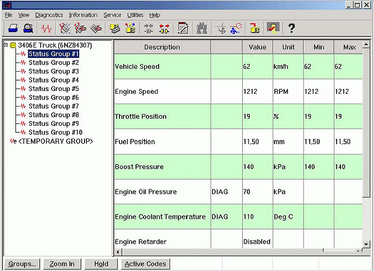The height and width of the screenshot is (271, 374).
Task: Select the 3406E Truck (6NZ84307) tree root
Action: pyautogui.click(x=55, y=45)
